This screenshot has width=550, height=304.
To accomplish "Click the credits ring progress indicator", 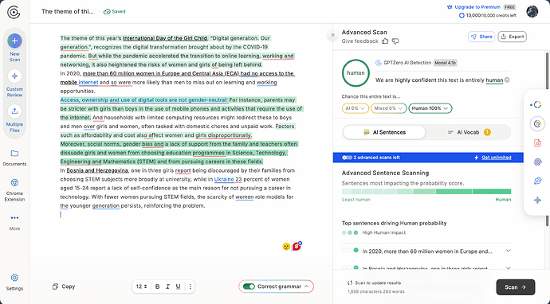I will point(462,15).
